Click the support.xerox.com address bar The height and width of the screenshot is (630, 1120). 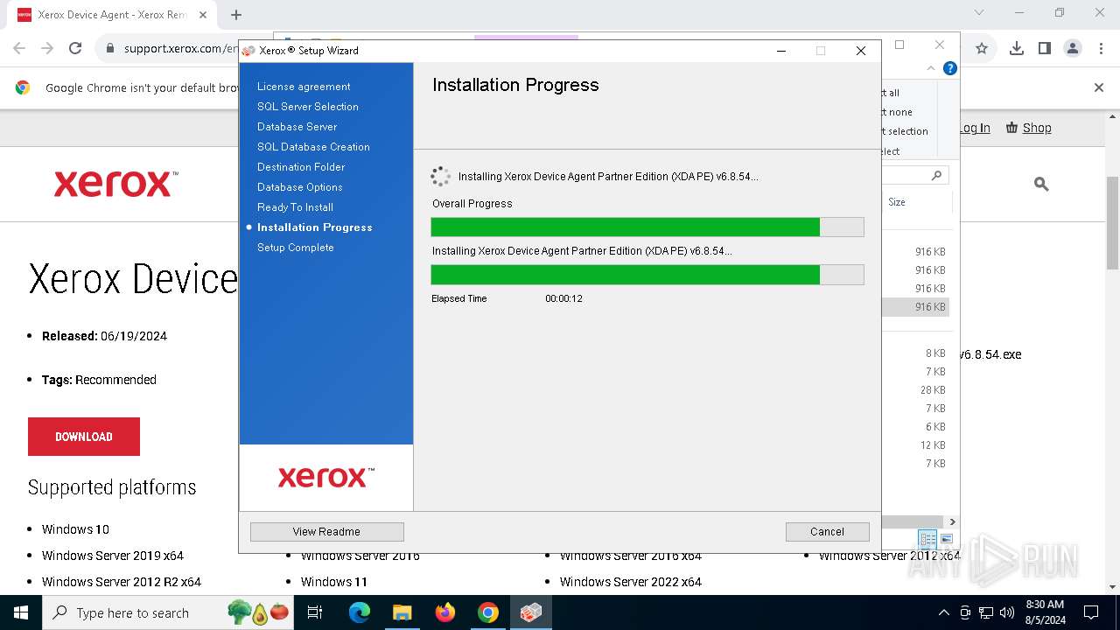pos(181,49)
